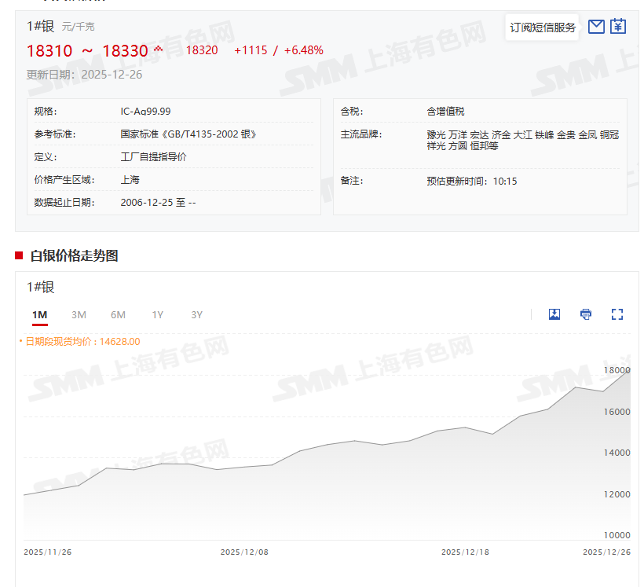The height and width of the screenshot is (587, 644).
Task: Toggle the 日期段现货均价 legend item
Action: coord(82,341)
